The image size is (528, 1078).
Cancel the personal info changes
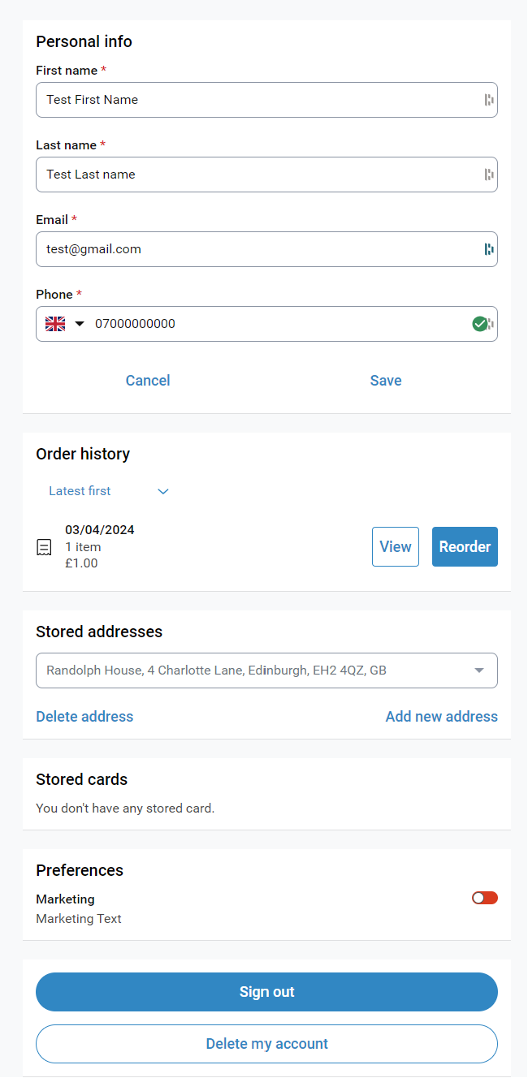(148, 381)
